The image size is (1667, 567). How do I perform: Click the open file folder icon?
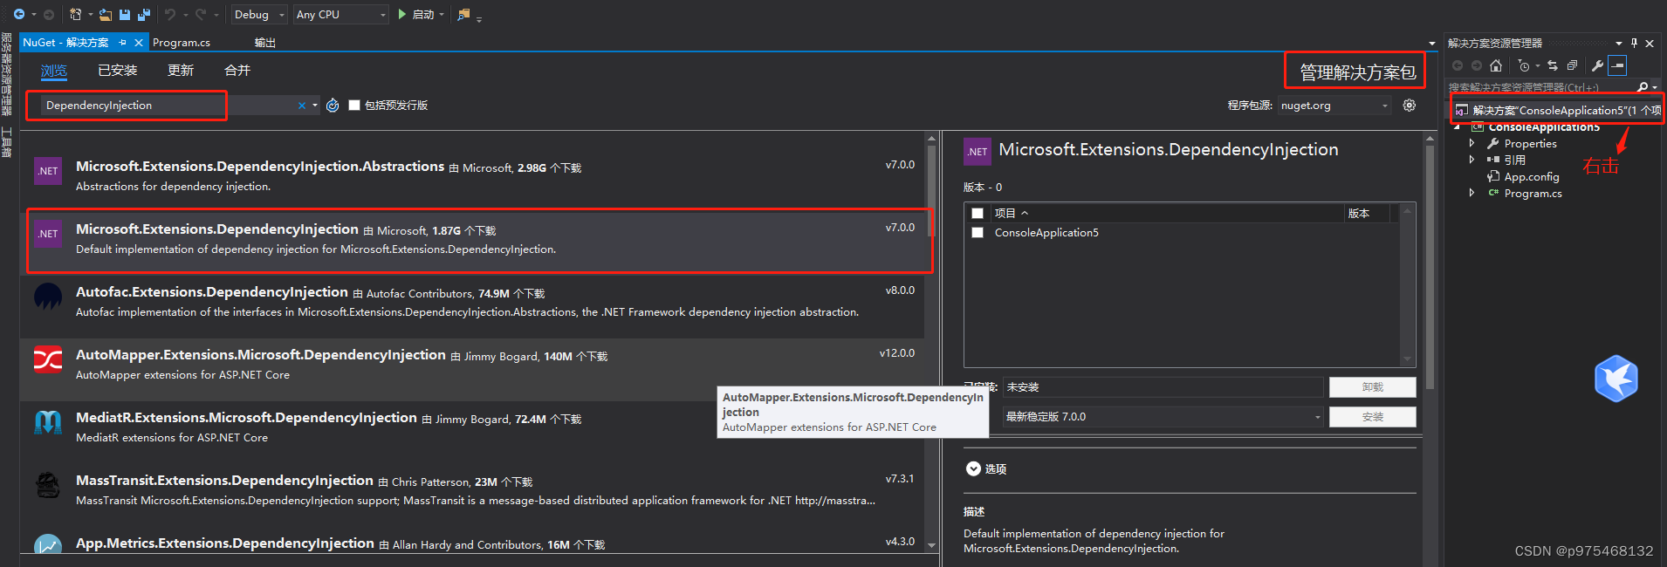pos(106,14)
